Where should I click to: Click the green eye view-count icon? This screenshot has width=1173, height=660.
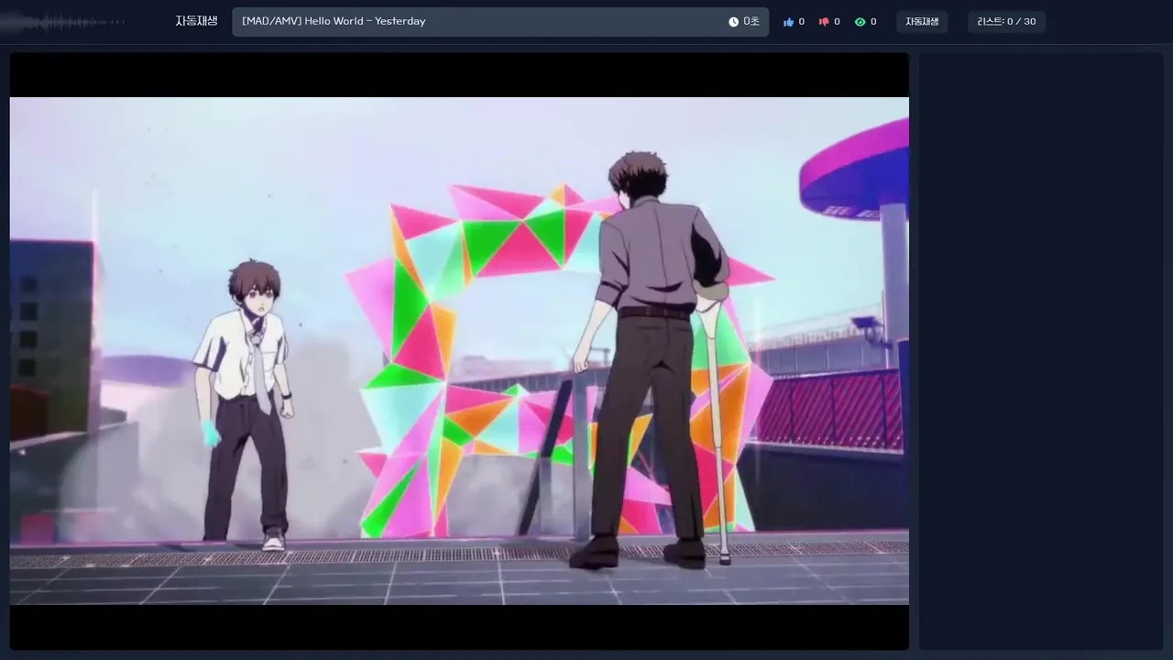click(860, 22)
